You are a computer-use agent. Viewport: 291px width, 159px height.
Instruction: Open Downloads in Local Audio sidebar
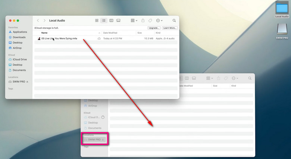(17, 37)
